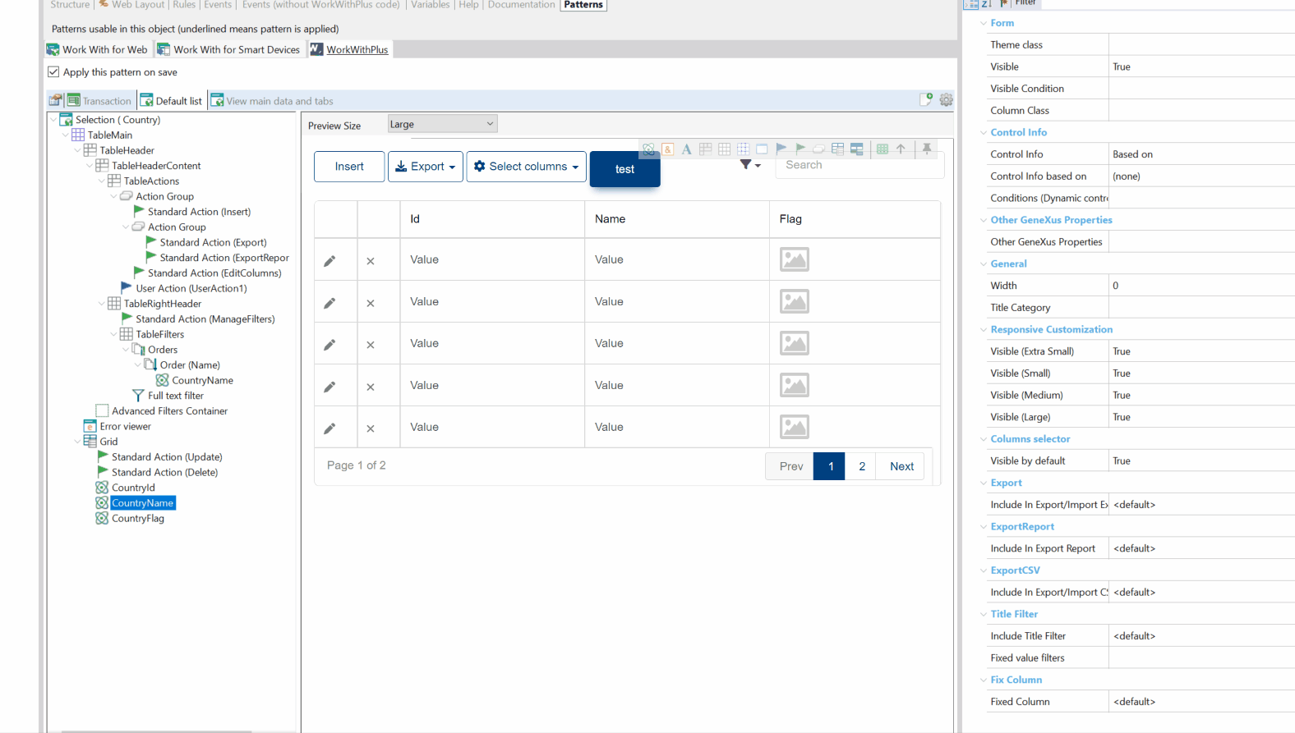Switch to the Default list tab
This screenshot has height=733, width=1295.
171,101
